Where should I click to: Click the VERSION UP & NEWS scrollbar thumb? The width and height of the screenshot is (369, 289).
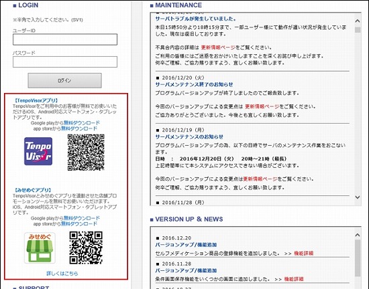pyautogui.click(x=358, y=258)
